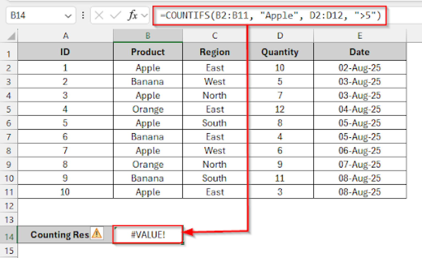Image resolution: width=422 pixels, height=258 pixels.
Task: Click the Date header cell
Action: point(360,52)
